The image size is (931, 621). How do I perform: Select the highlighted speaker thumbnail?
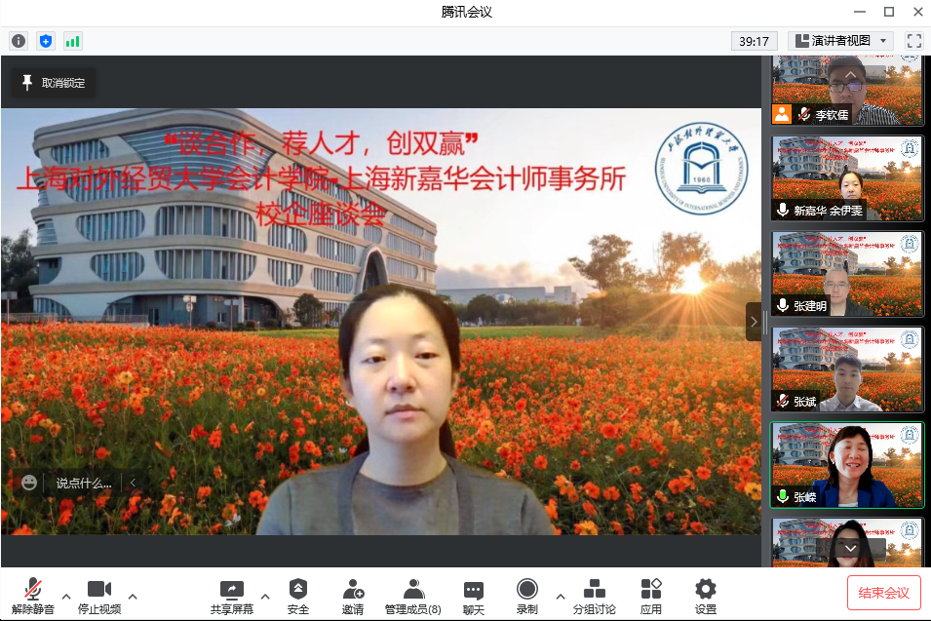(x=847, y=465)
